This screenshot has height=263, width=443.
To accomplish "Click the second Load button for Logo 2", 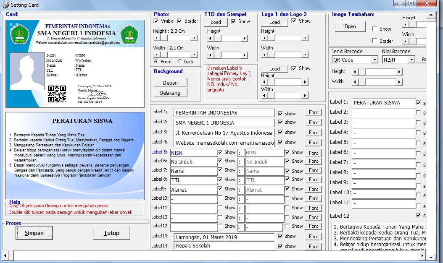I will coord(274,68).
